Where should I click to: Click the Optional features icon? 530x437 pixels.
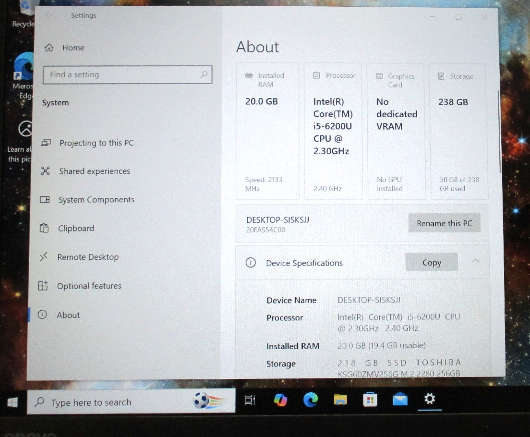pyautogui.click(x=43, y=286)
